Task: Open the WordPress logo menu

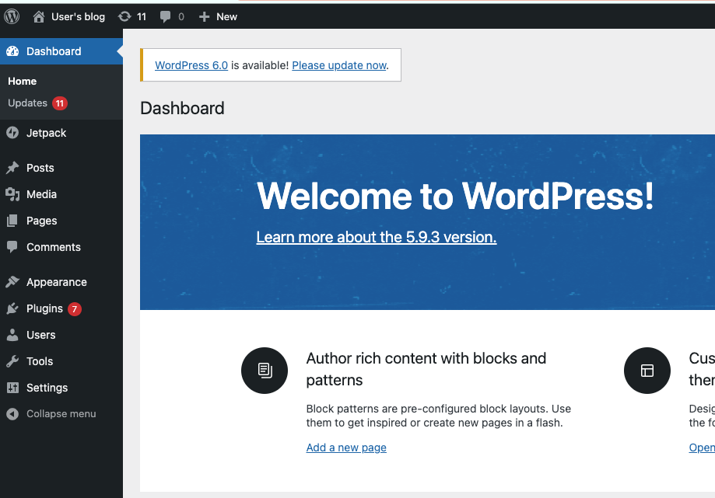Action: tap(11, 16)
